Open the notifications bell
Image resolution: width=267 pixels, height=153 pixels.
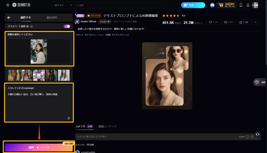(x=248, y=5)
